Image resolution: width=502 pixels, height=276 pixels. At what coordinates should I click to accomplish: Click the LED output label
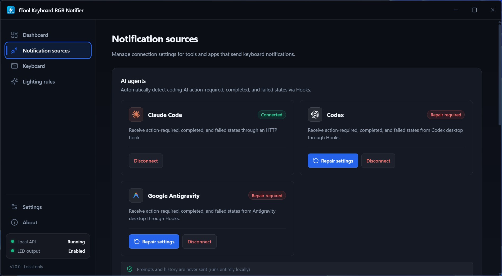pos(29,251)
